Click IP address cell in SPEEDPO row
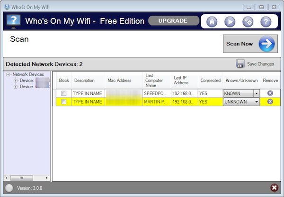 (185, 93)
